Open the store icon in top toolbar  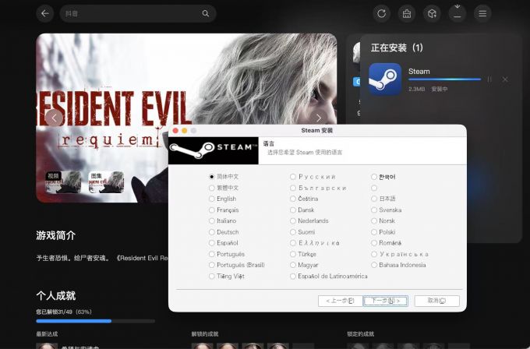[407, 13]
